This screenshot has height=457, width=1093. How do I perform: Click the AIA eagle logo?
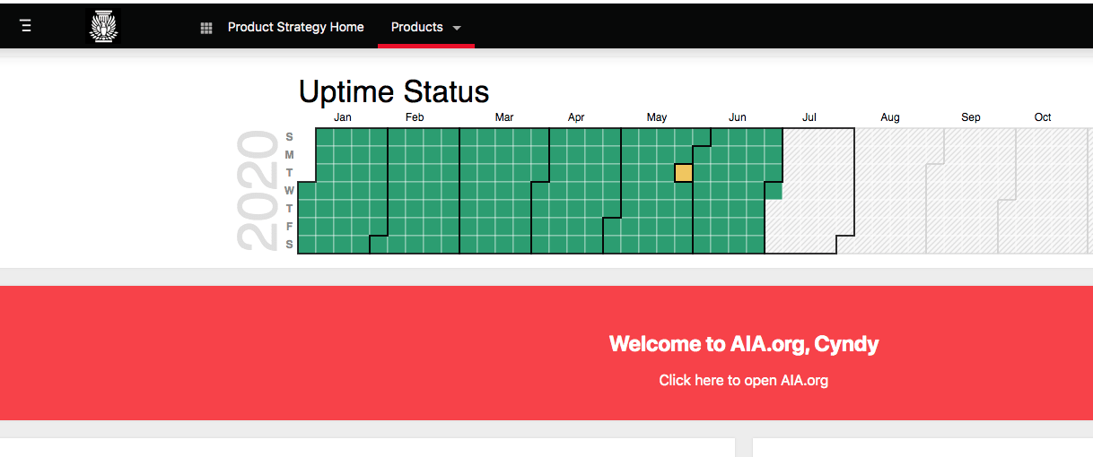103,27
